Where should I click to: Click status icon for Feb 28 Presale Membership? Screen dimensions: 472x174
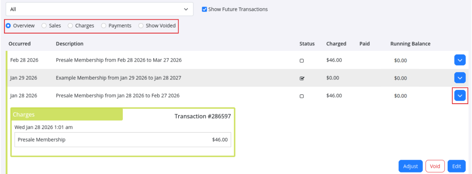click(302, 60)
